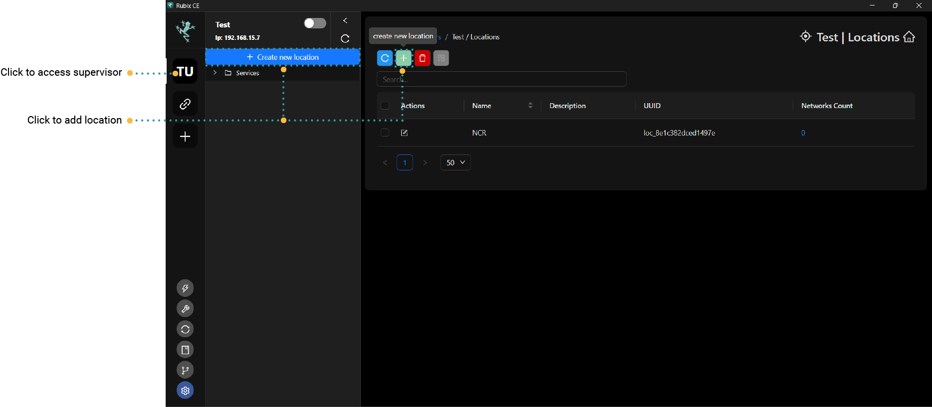
Task: Open the Test breadcrumb link
Action: [458, 37]
